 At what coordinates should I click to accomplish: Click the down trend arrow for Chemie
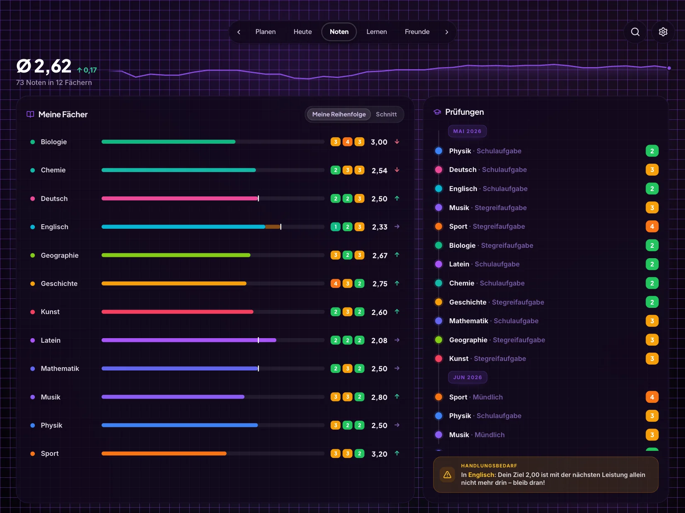tap(397, 170)
